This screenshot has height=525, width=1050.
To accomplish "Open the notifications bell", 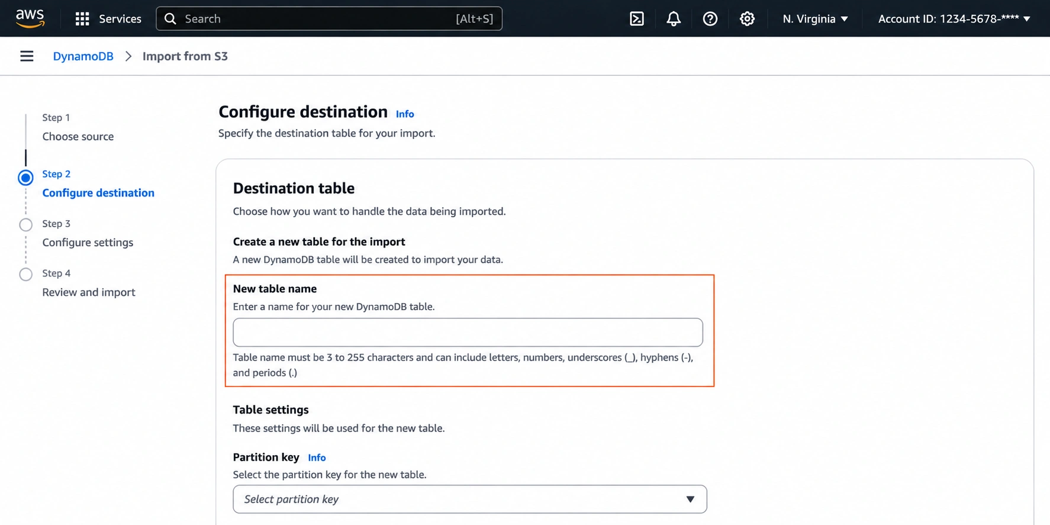I will 674,19.
